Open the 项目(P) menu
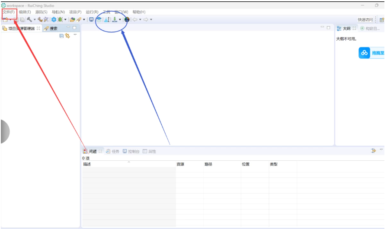Screen dimensions: 387x229 pos(75,12)
